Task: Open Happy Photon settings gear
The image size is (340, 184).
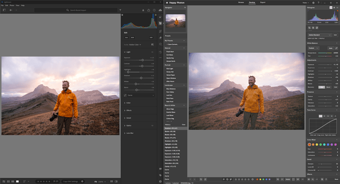Action: click(x=313, y=2)
